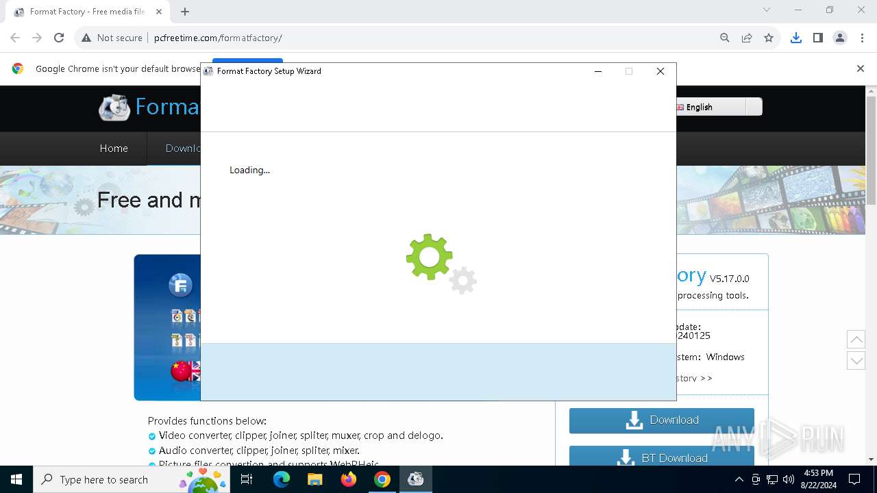Click the V5.17.0.0 version text
The image size is (877, 493).
point(730,279)
